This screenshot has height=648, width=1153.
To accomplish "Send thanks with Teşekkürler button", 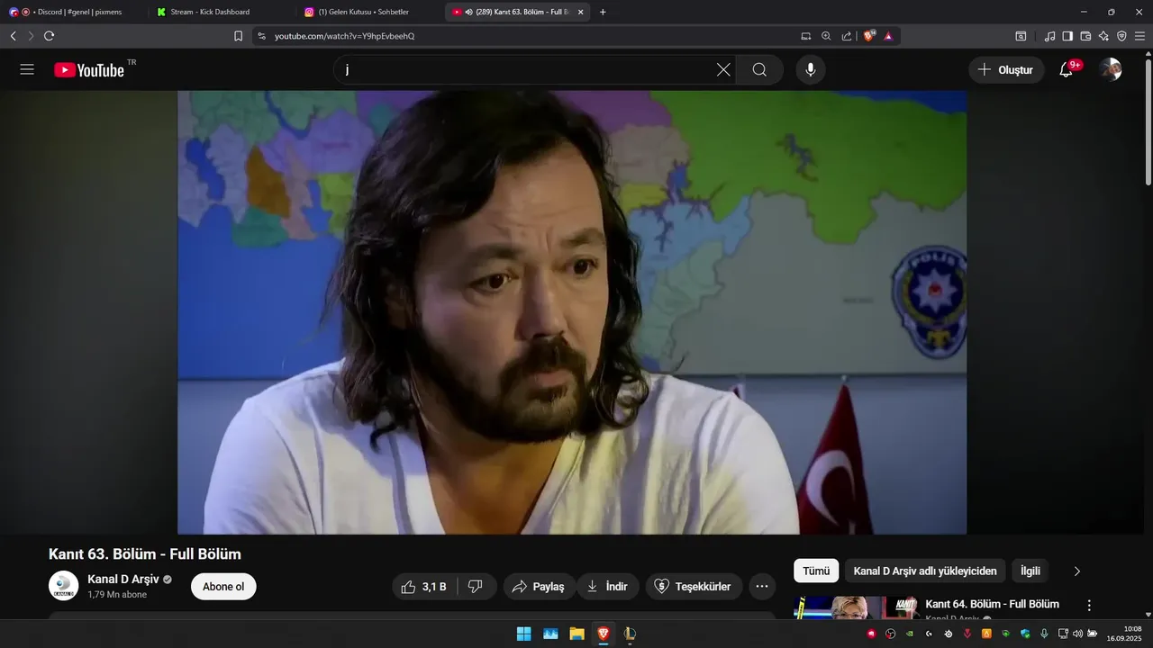I will [x=694, y=587].
